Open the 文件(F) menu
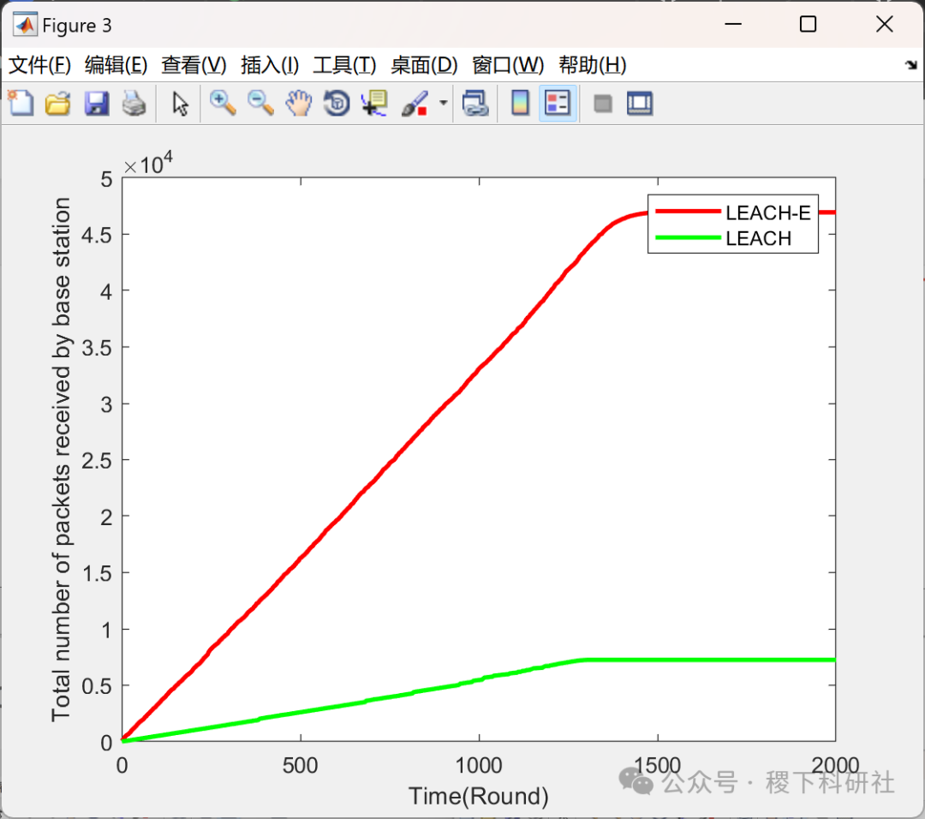 39,65
